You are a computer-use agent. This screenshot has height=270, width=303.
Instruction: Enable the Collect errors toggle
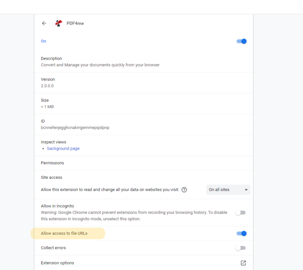[x=241, y=248]
